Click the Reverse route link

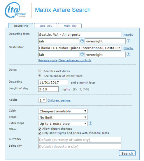[48, 60]
